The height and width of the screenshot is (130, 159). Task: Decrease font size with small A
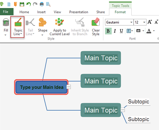pos(156,22)
